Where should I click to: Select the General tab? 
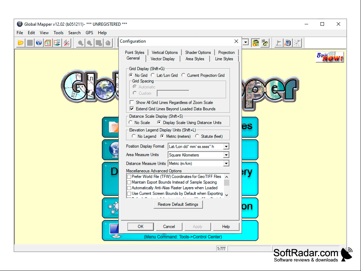point(133,58)
